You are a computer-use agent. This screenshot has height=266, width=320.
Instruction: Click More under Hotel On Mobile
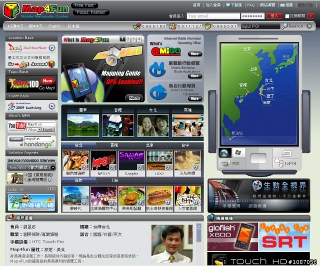[195, 99]
